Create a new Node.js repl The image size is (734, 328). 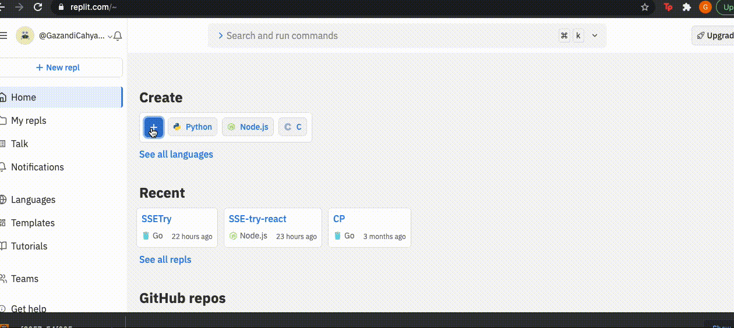248,127
